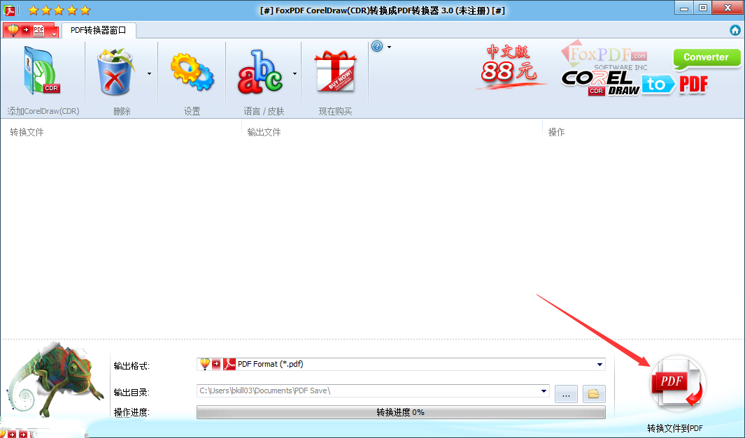The width and height of the screenshot is (745, 438).
Task: Click the blue "to" arrow graphic
Action: [658, 85]
